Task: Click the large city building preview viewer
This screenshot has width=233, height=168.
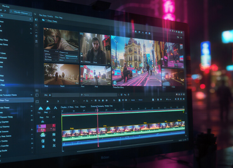Action: (x=136, y=61)
